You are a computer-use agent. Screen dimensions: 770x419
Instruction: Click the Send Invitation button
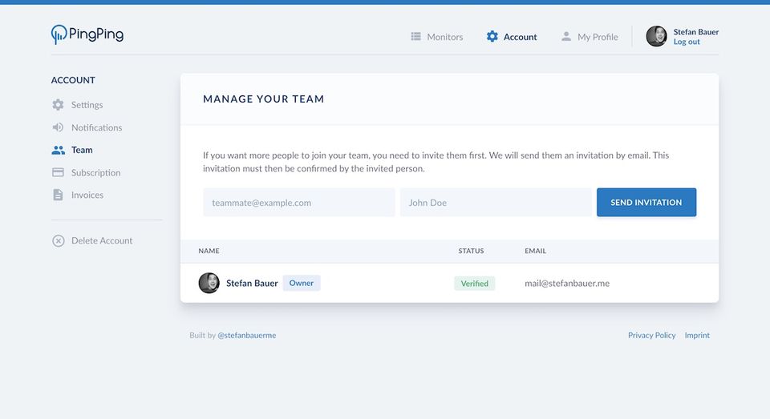click(x=646, y=202)
